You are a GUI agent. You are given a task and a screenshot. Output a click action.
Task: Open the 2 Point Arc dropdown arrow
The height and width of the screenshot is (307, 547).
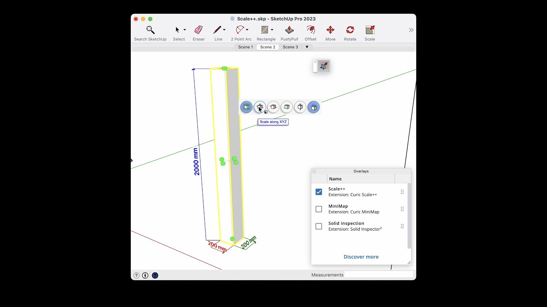247,30
